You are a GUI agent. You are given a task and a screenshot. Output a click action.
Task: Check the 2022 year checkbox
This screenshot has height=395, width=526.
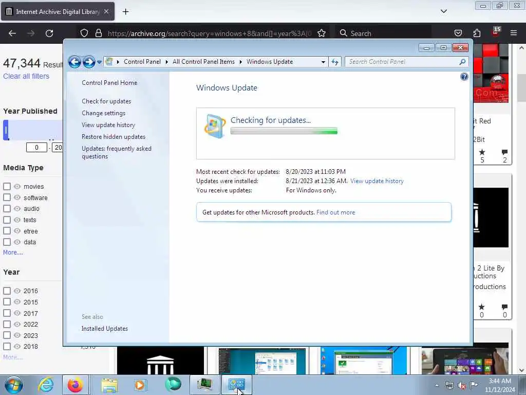(x=7, y=324)
